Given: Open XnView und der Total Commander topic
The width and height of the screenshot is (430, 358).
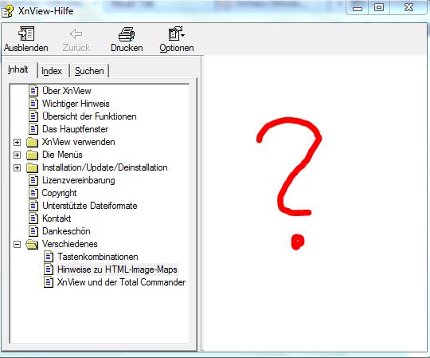Looking at the screenshot, I should pos(121,282).
